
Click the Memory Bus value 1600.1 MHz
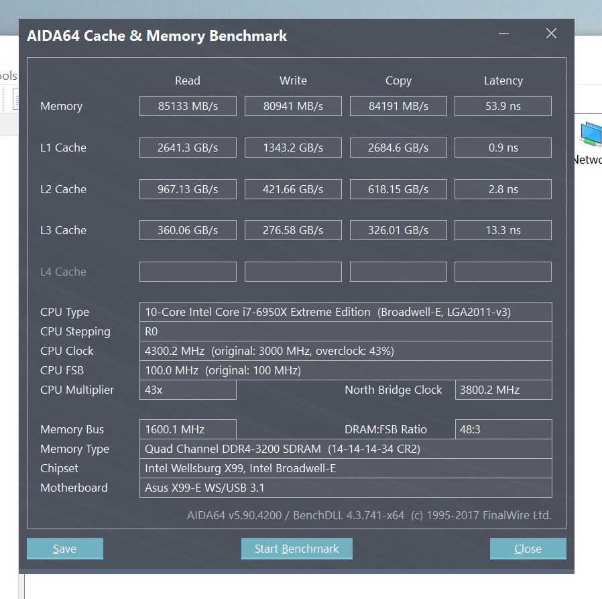pyautogui.click(x=188, y=429)
